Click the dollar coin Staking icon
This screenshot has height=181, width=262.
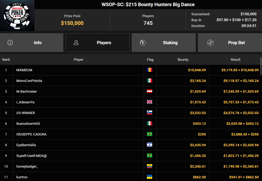(143, 43)
